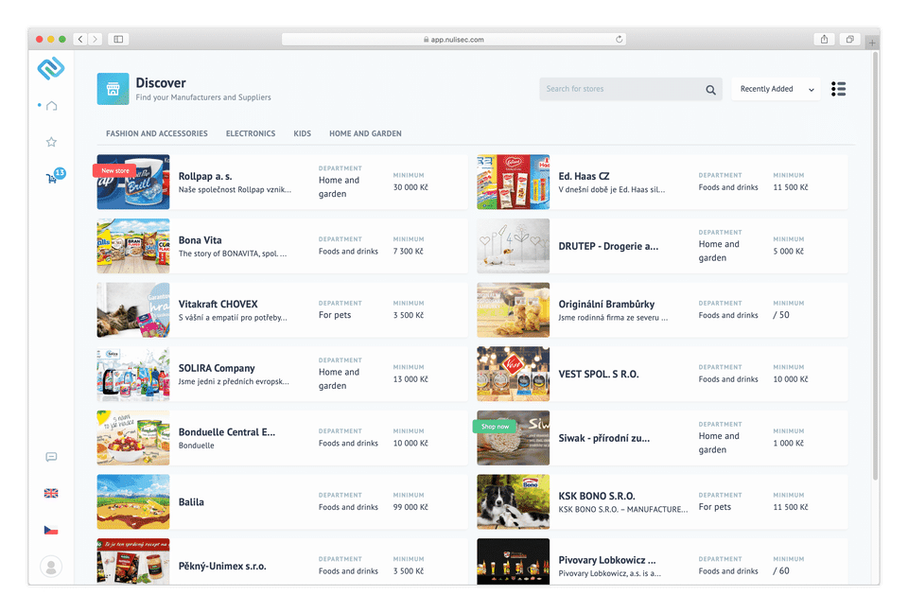Click VEST SPOL. jars thumbnail
Image resolution: width=908 pixels, height=613 pixels.
click(513, 374)
